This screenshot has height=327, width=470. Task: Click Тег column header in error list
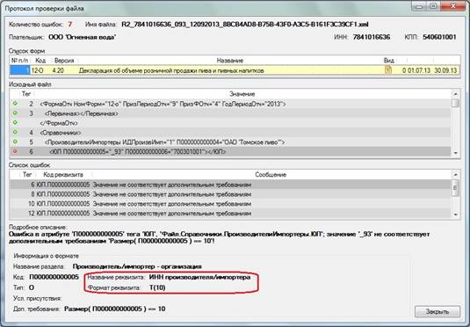pos(27,174)
